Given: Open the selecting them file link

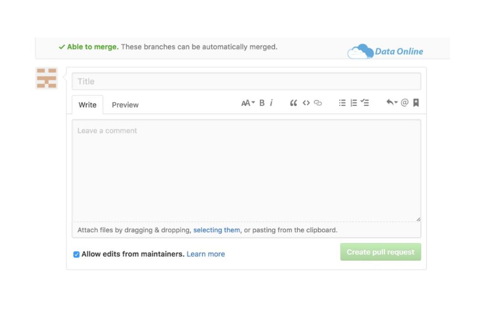Looking at the screenshot, I should pyautogui.click(x=217, y=230).
